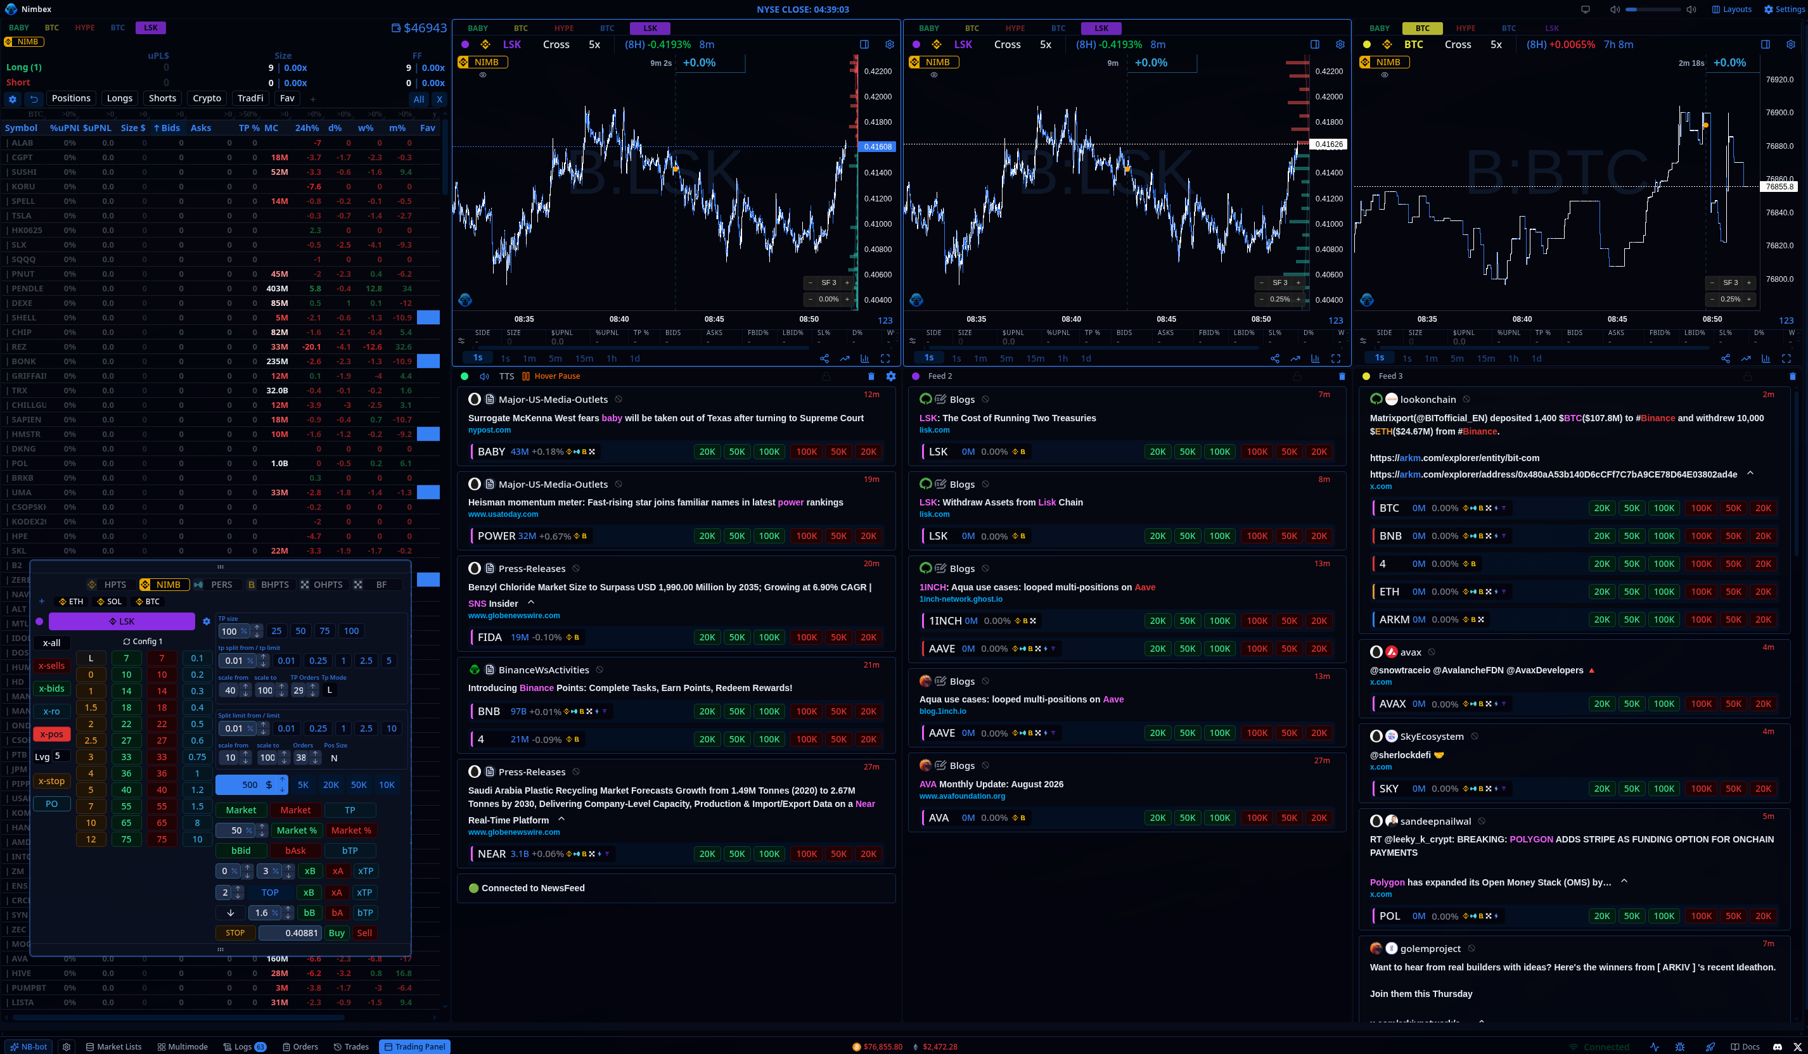Click the monitor display icon in top bar

(x=1586, y=10)
